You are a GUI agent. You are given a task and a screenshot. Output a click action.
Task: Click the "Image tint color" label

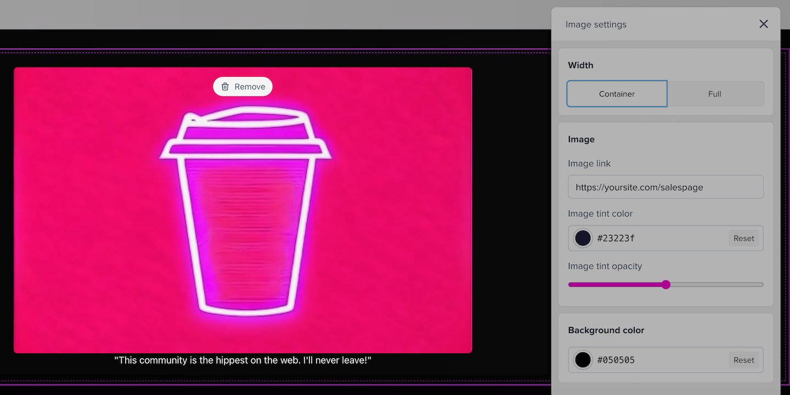click(600, 213)
